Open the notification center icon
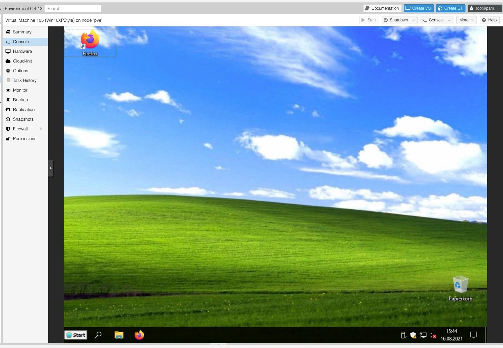The image size is (503, 348). tap(474, 335)
